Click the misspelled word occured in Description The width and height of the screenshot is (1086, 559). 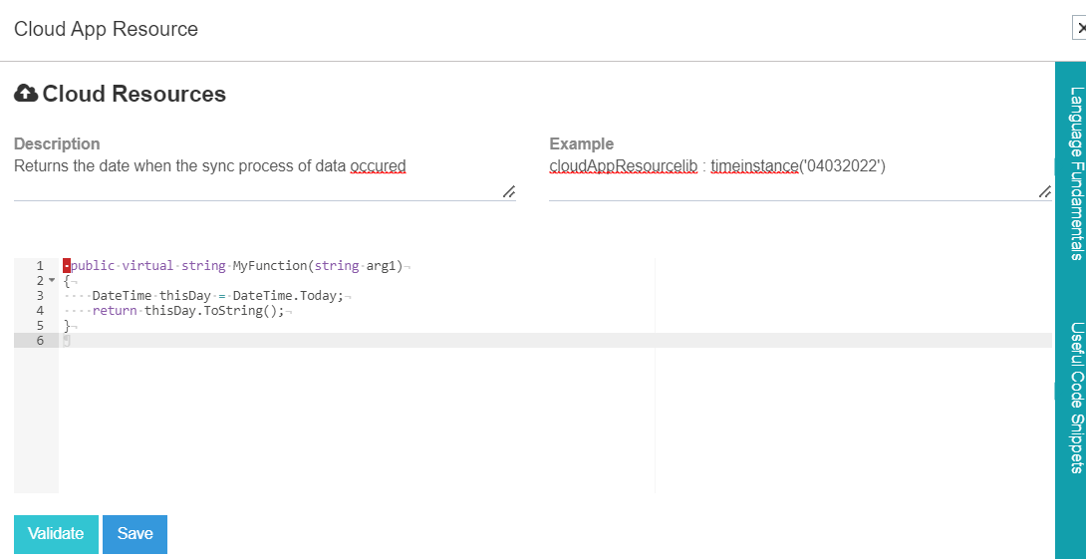click(378, 166)
